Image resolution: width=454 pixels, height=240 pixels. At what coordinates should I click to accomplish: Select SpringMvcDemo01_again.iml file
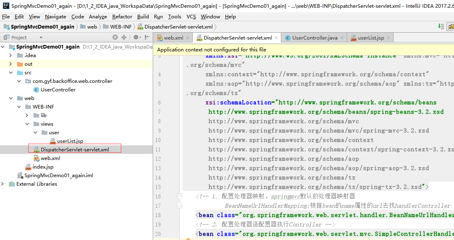click(58, 176)
